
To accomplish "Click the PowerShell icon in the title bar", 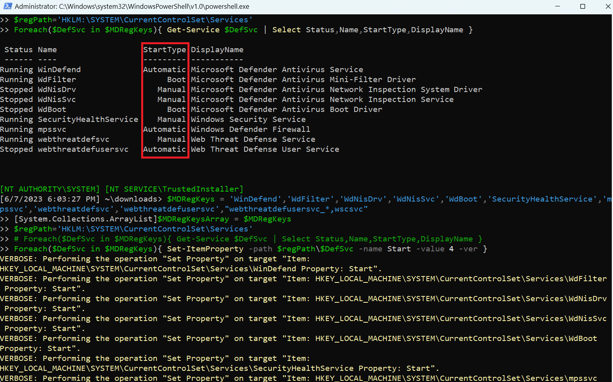I will (x=7, y=6).
